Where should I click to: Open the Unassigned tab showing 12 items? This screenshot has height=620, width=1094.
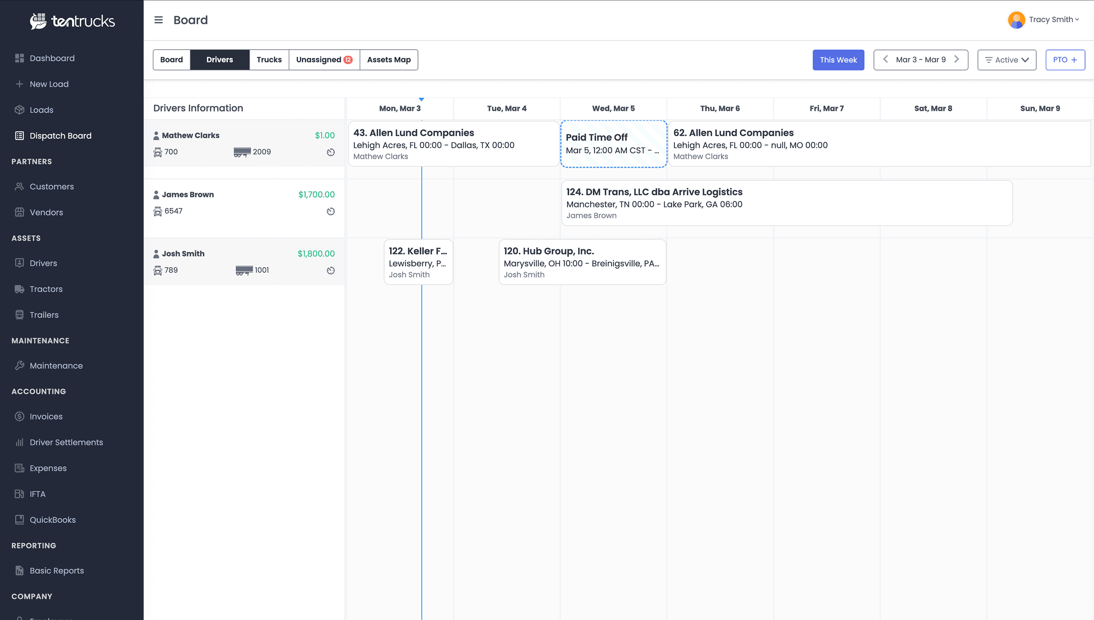click(324, 60)
